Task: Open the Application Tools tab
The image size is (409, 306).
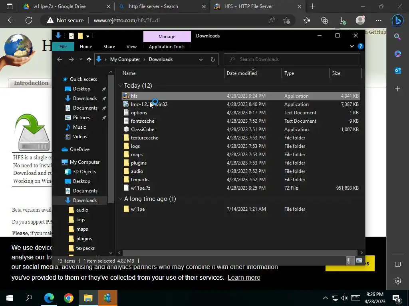Action: pos(167,47)
